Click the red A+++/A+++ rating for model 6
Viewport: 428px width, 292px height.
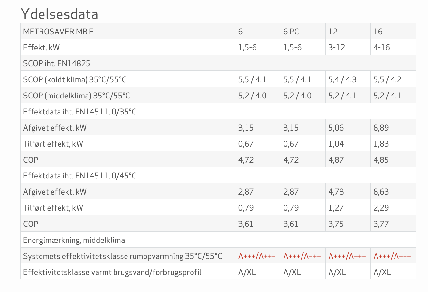(x=257, y=256)
